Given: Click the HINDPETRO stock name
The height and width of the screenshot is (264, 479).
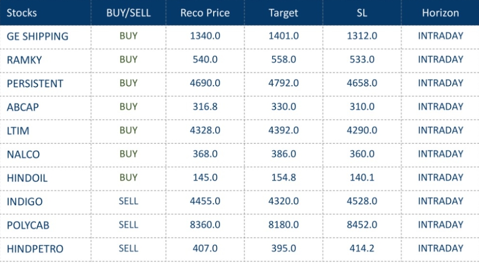Looking at the screenshot, I should tap(35, 249).
